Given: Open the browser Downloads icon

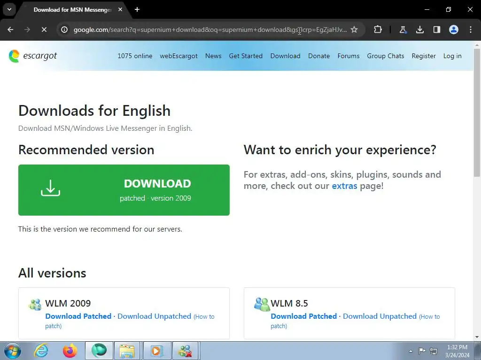Looking at the screenshot, I should (x=419, y=30).
